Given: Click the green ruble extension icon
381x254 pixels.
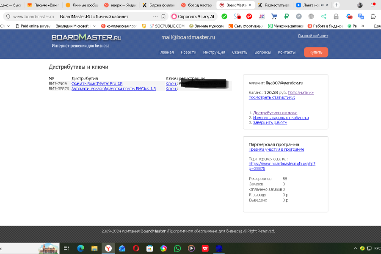Looking at the screenshot, I should [286, 17].
